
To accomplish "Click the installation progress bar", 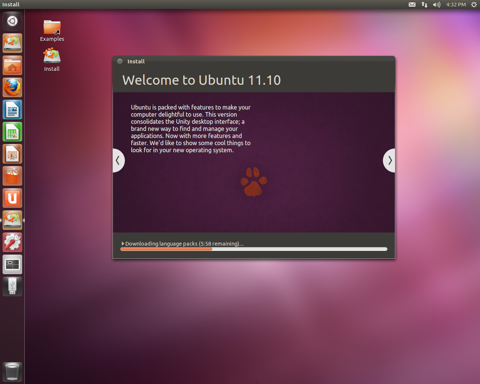I will pos(254,249).
